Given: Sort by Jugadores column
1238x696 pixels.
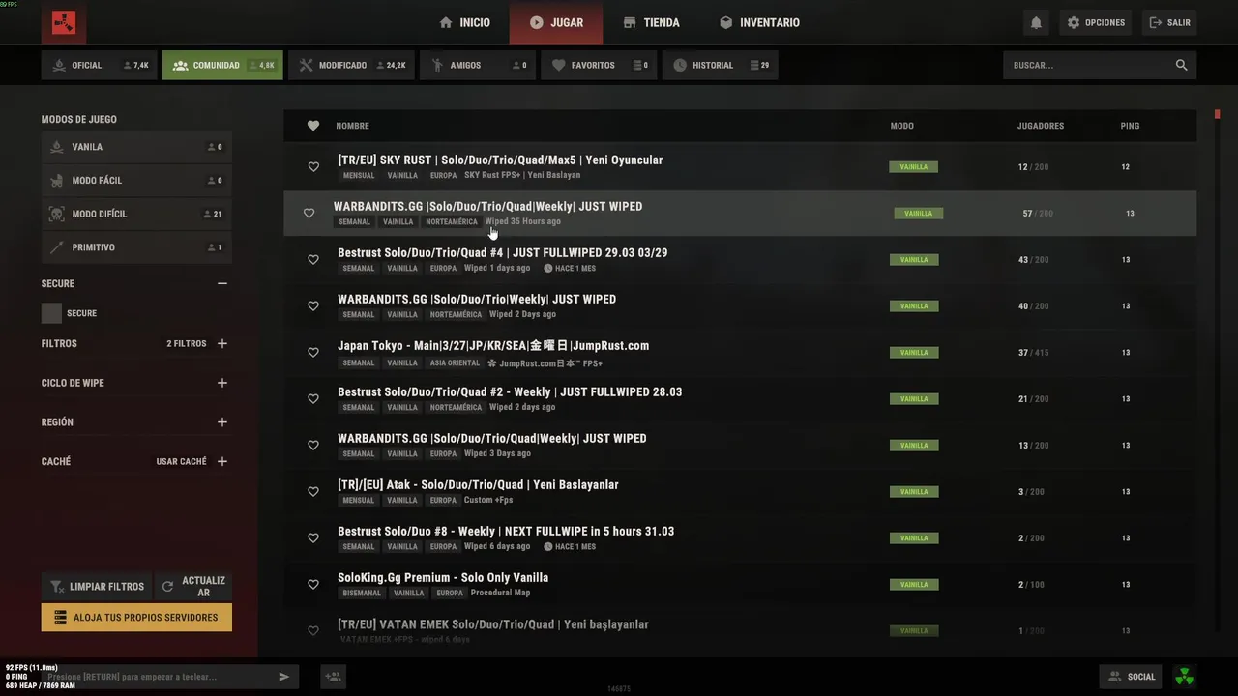Looking at the screenshot, I should click(1041, 126).
